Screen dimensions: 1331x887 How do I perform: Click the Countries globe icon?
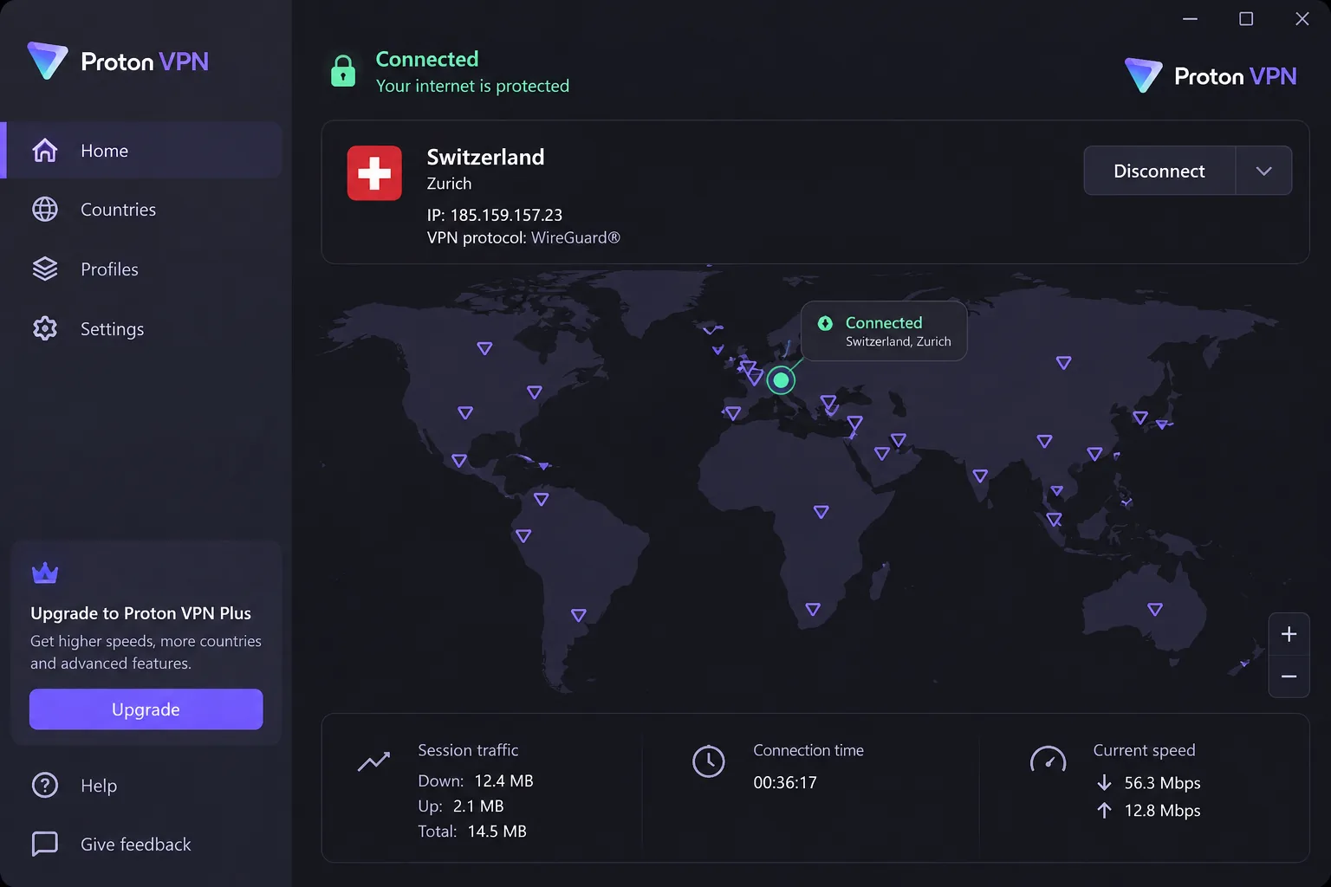[45, 210]
